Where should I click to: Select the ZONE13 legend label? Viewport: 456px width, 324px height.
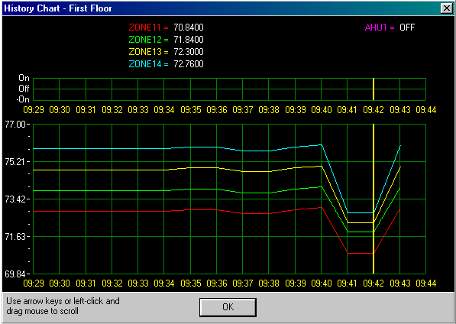pyautogui.click(x=149, y=52)
